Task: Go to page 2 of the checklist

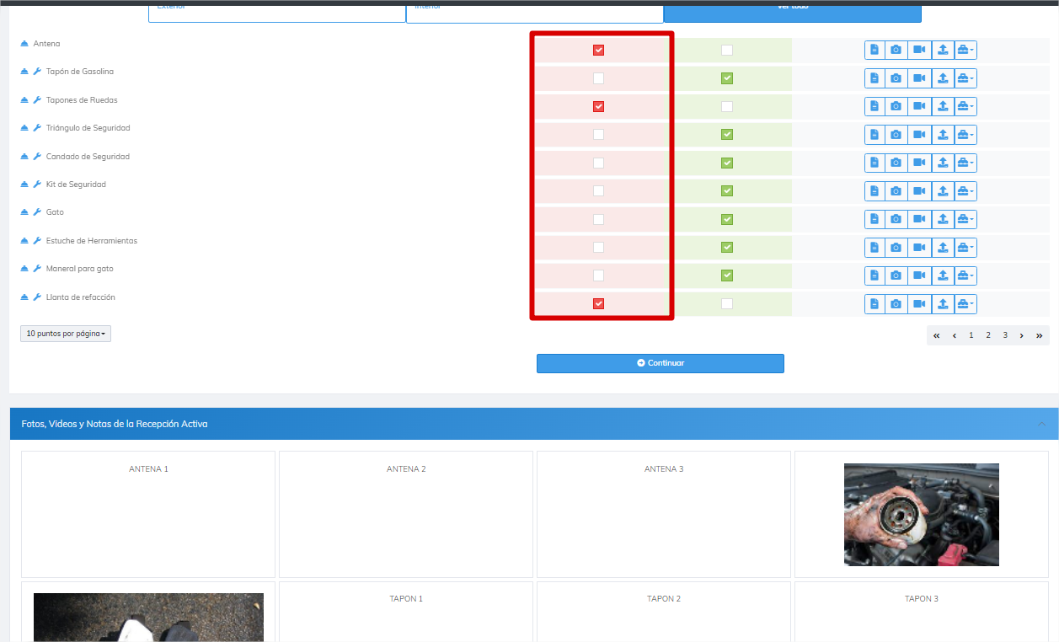Action: [988, 335]
